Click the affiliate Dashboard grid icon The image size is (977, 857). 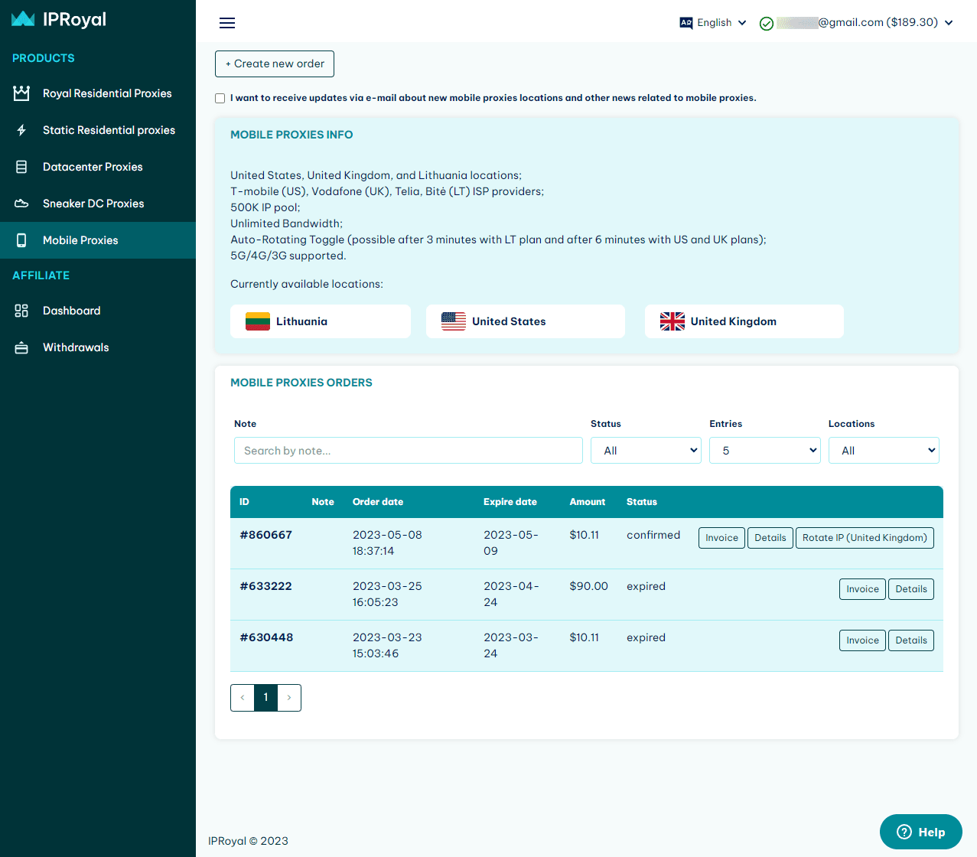point(21,311)
